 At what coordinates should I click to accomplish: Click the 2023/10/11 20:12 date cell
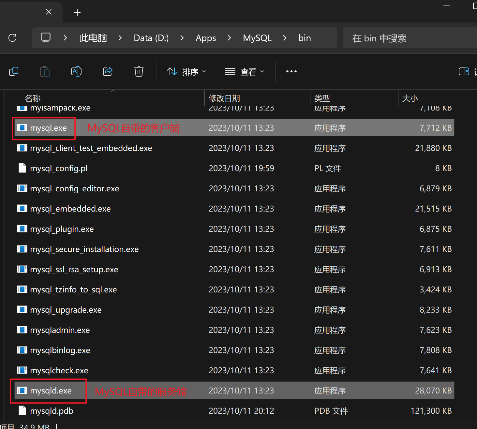[241, 411]
